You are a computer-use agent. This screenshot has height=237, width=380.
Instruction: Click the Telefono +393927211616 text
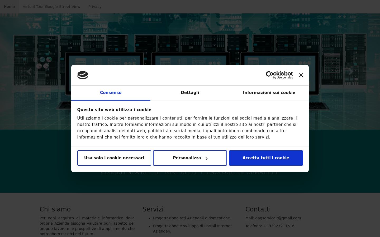[x=270, y=226]
